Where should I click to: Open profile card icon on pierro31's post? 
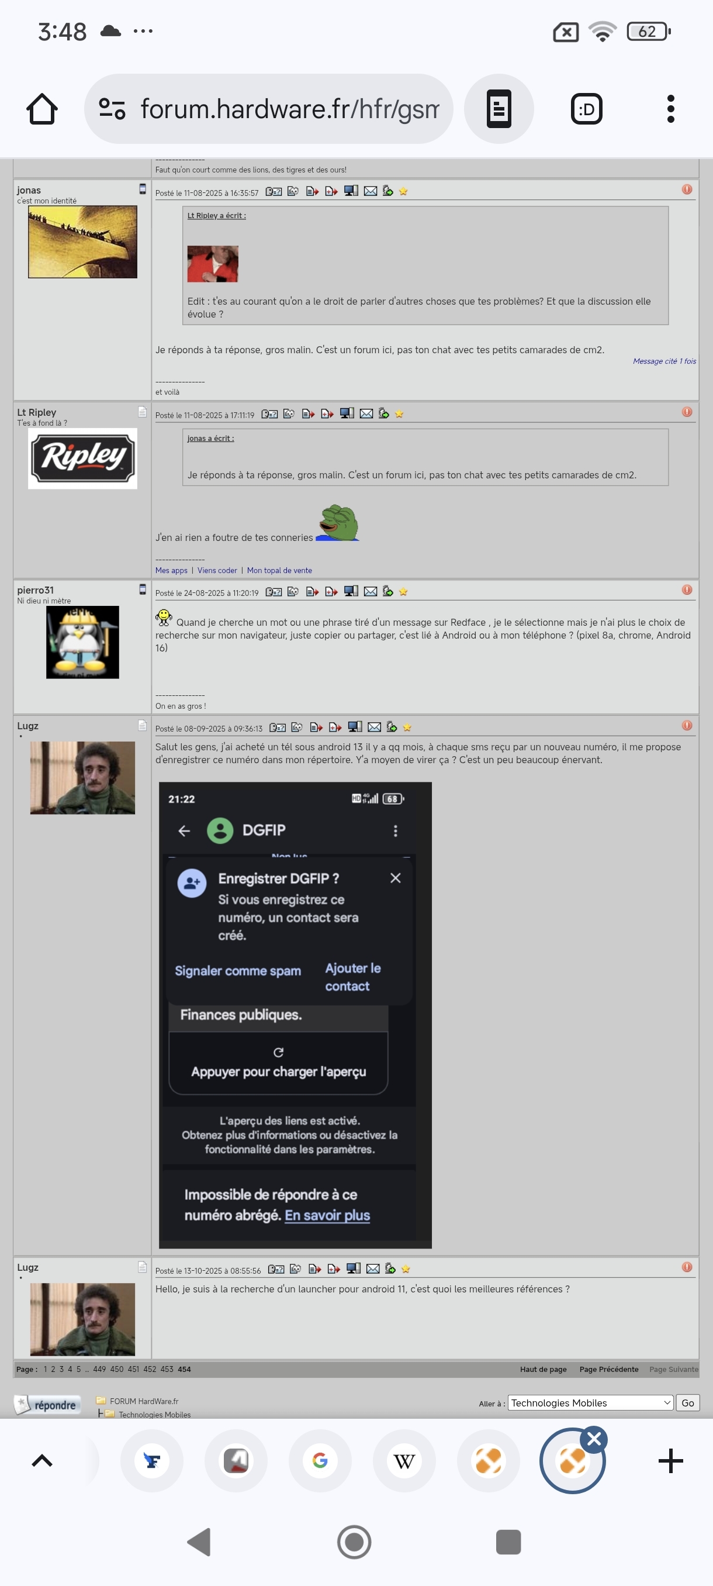pyautogui.click(x=274, y=592)
